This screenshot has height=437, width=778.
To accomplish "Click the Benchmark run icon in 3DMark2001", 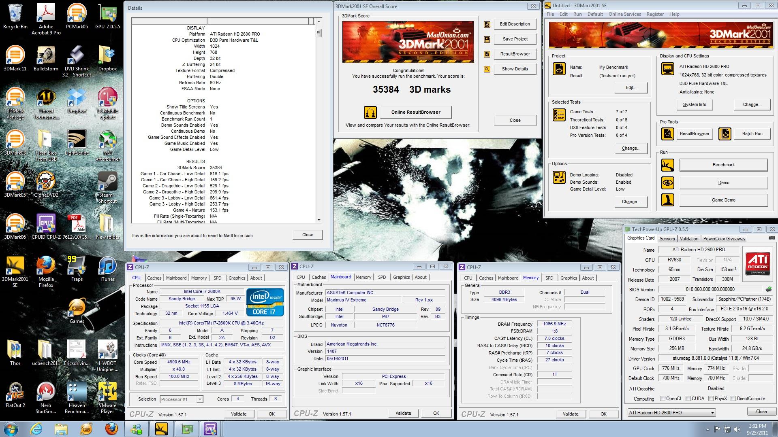I will (x=668, y=165).
